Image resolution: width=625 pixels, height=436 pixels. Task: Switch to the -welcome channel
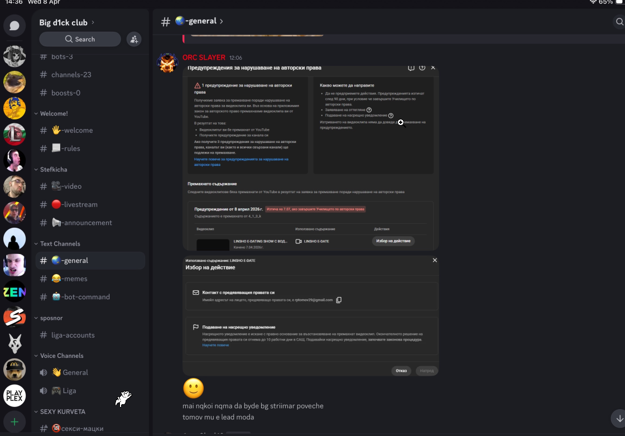[90, 130]
